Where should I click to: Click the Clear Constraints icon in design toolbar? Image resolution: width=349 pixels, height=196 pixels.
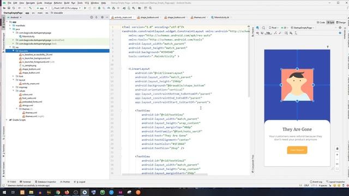tap(275, 33)
